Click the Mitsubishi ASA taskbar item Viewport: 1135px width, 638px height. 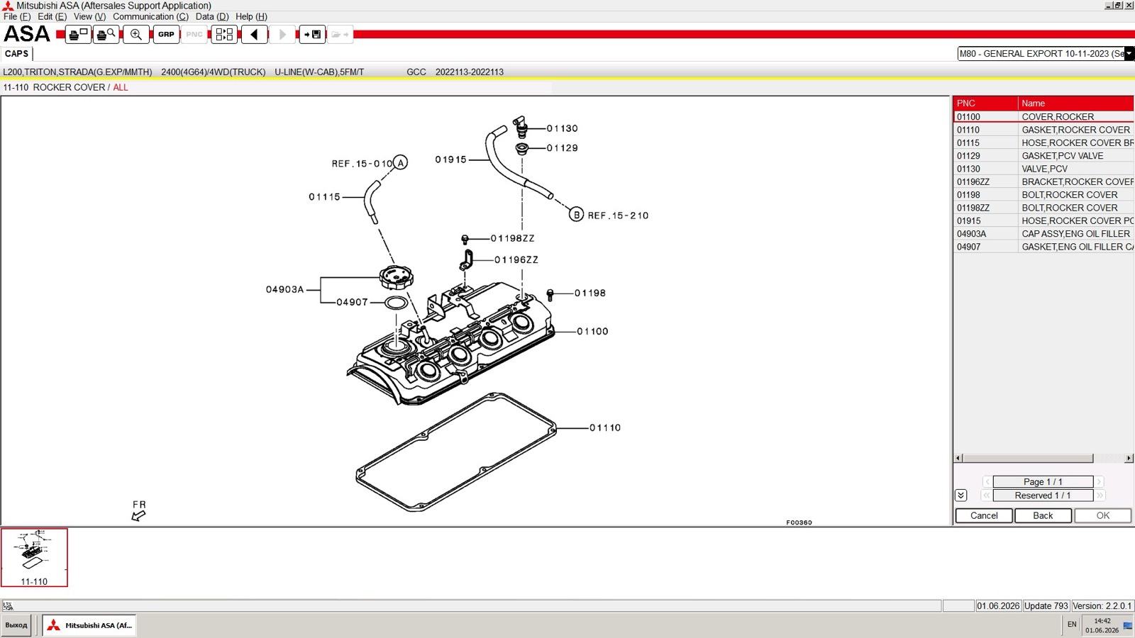point(89,625)
